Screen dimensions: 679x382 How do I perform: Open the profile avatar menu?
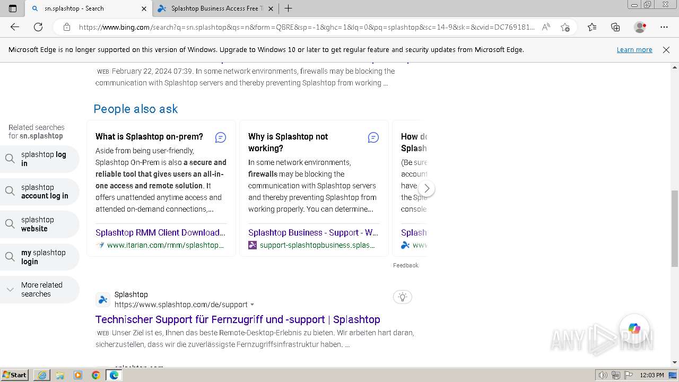tap(640, 27)
